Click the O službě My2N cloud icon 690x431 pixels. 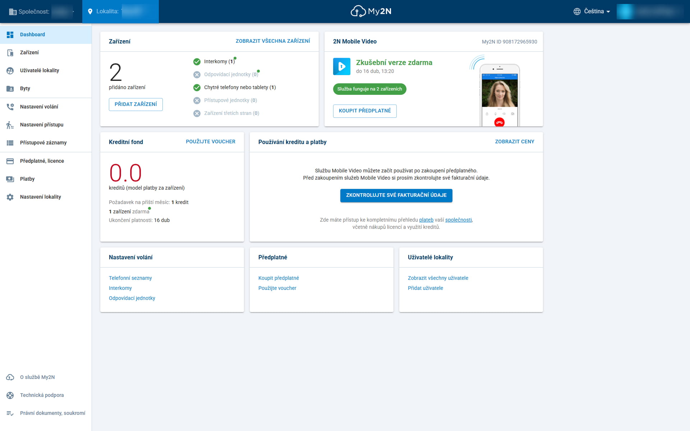pyautogui.click(x=10, y=377)
